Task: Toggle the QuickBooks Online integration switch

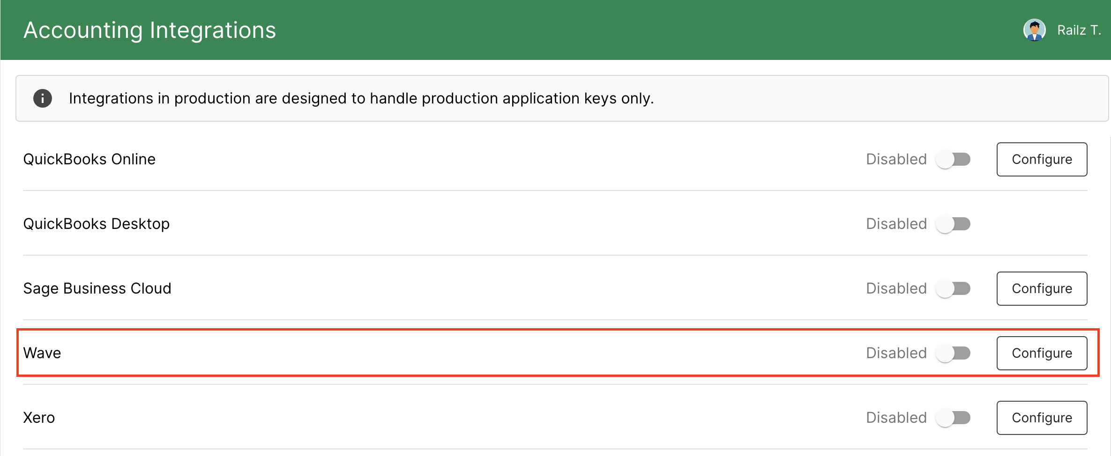Action: click(x=953, y=160)
